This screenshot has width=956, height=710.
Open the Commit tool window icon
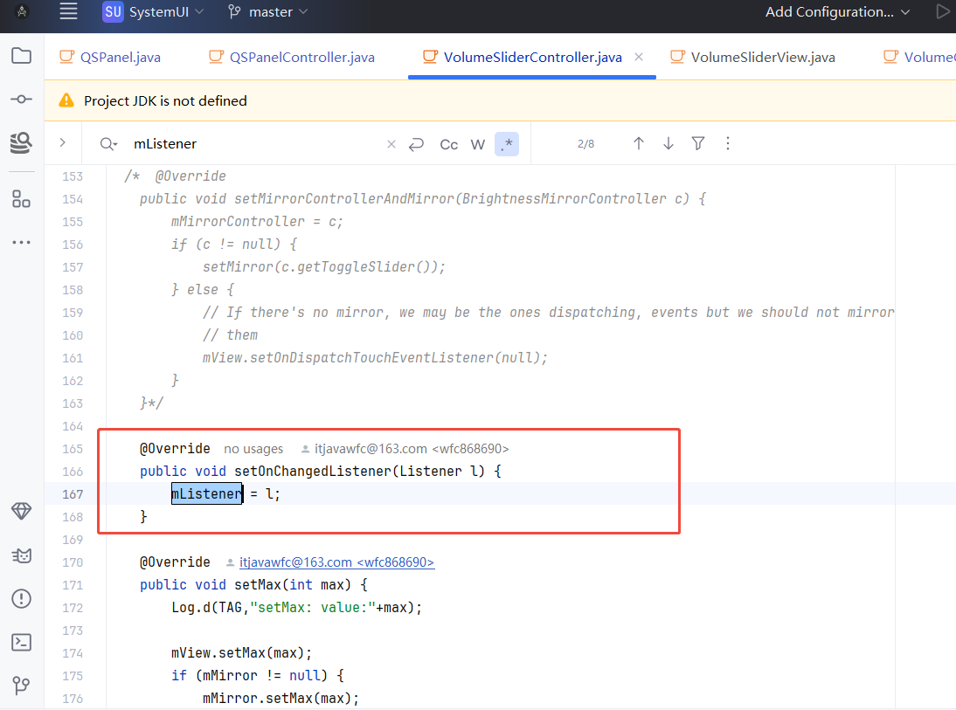coord(21,99)
